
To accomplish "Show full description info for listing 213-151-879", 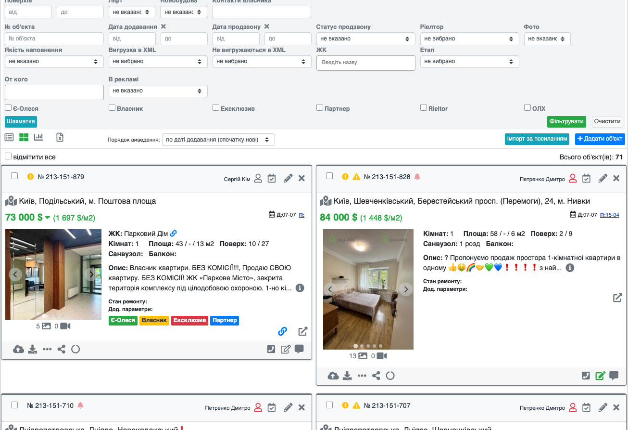I will [300, 288].
